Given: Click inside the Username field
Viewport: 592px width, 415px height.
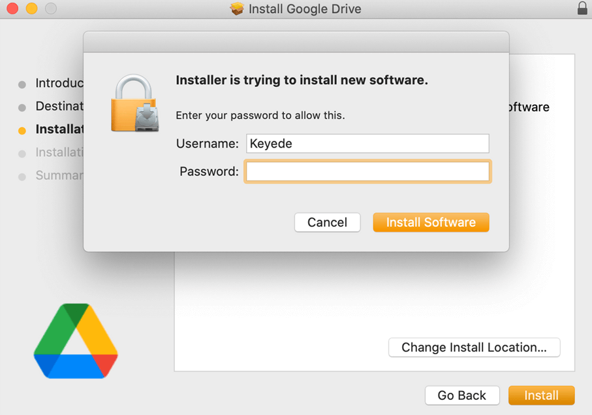Looking at the screenshot, I should tap(367, 143).
